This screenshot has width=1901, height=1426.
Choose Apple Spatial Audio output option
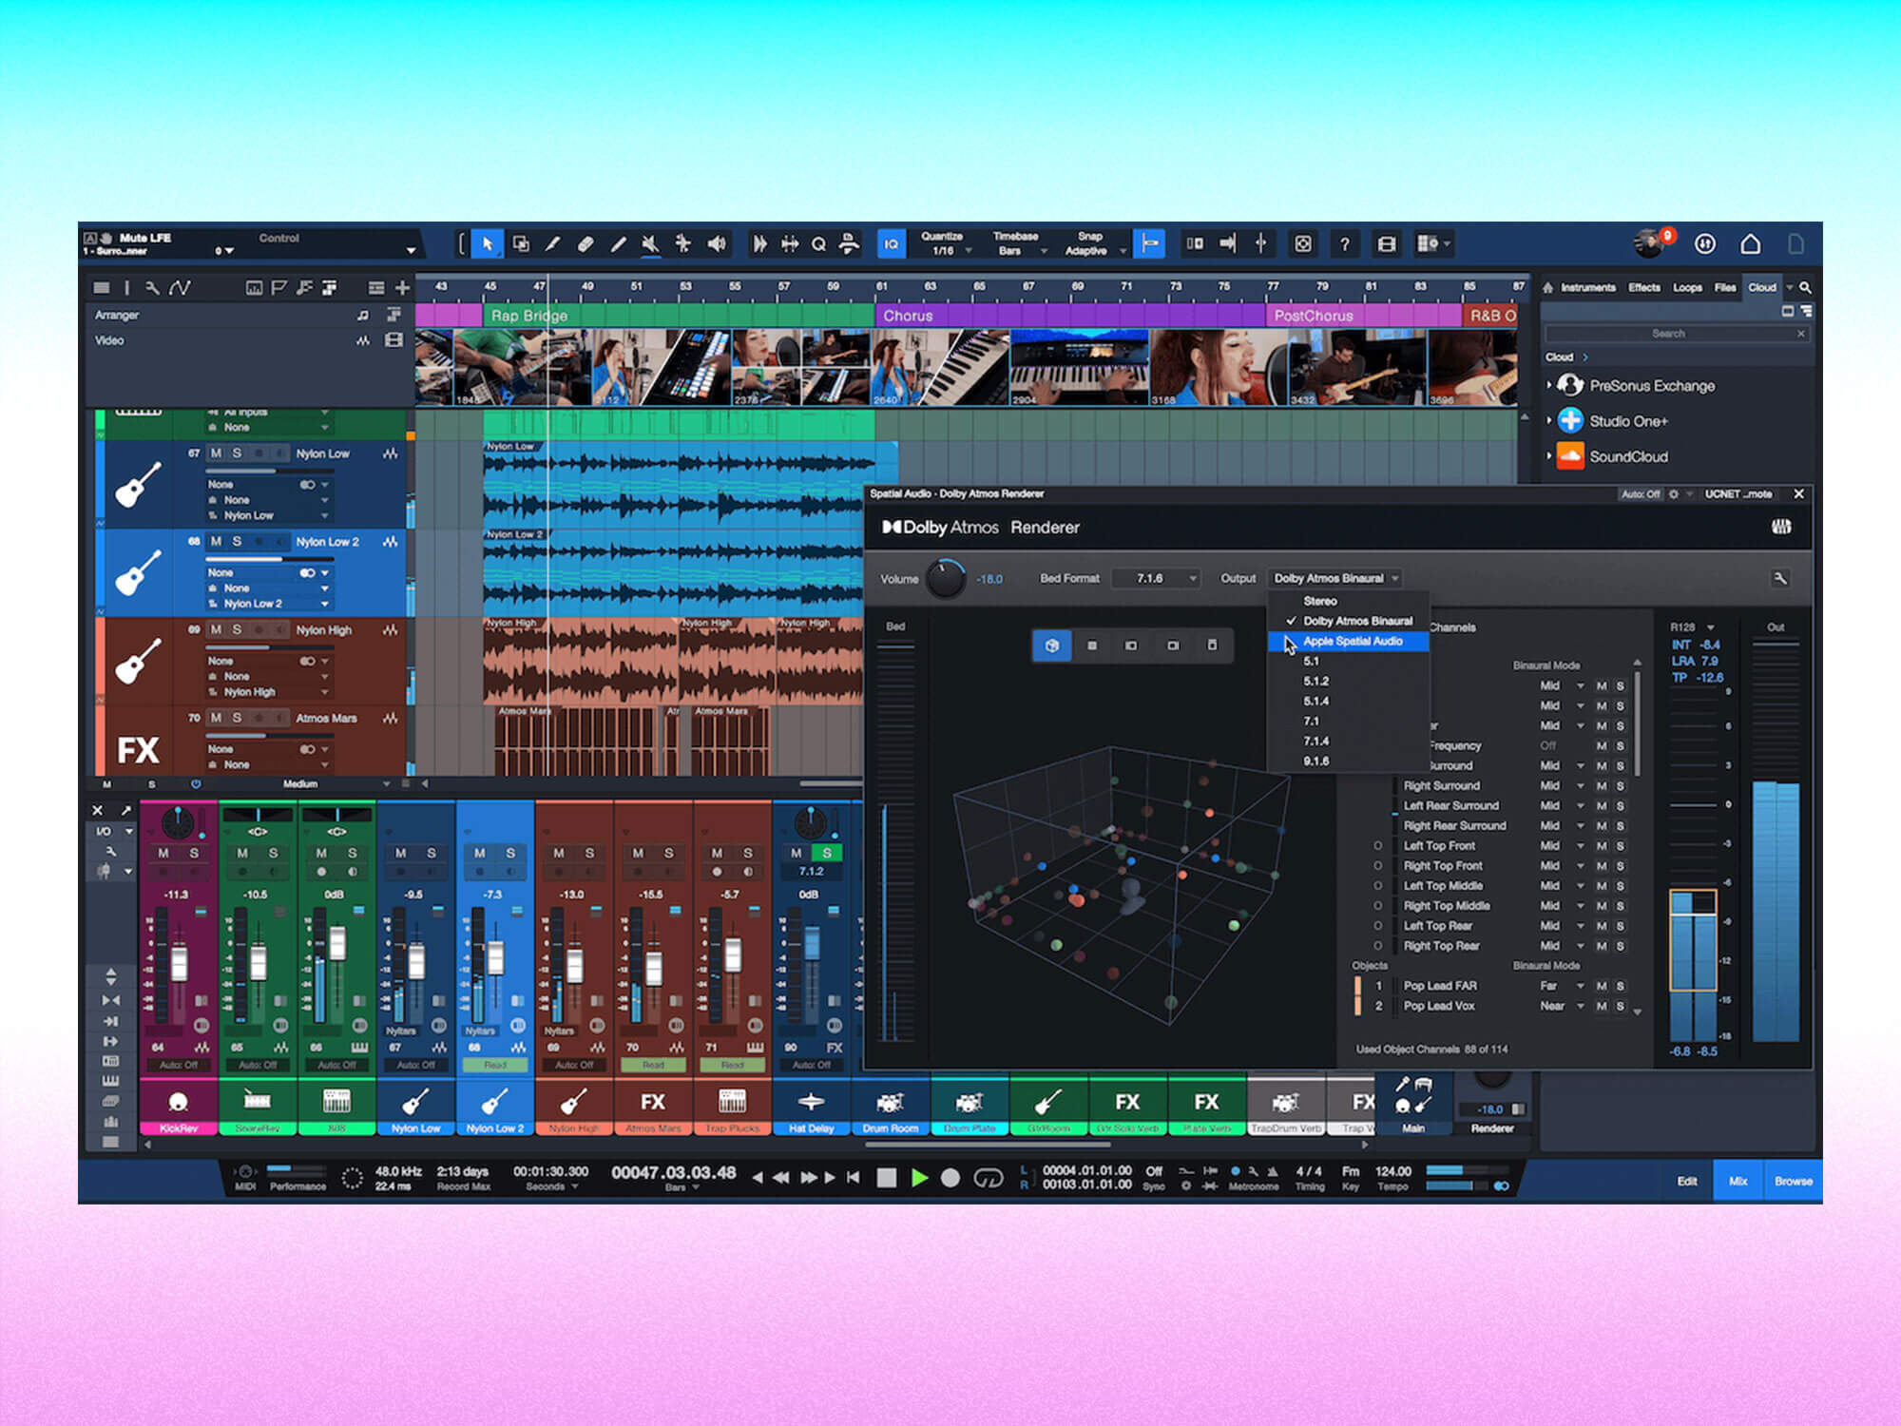tap(1352, 642)
